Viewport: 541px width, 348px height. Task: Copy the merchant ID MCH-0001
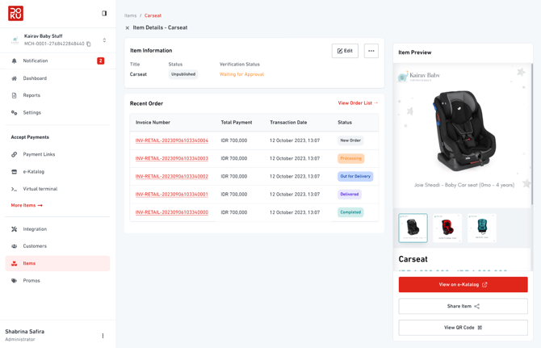pos(89,44)
